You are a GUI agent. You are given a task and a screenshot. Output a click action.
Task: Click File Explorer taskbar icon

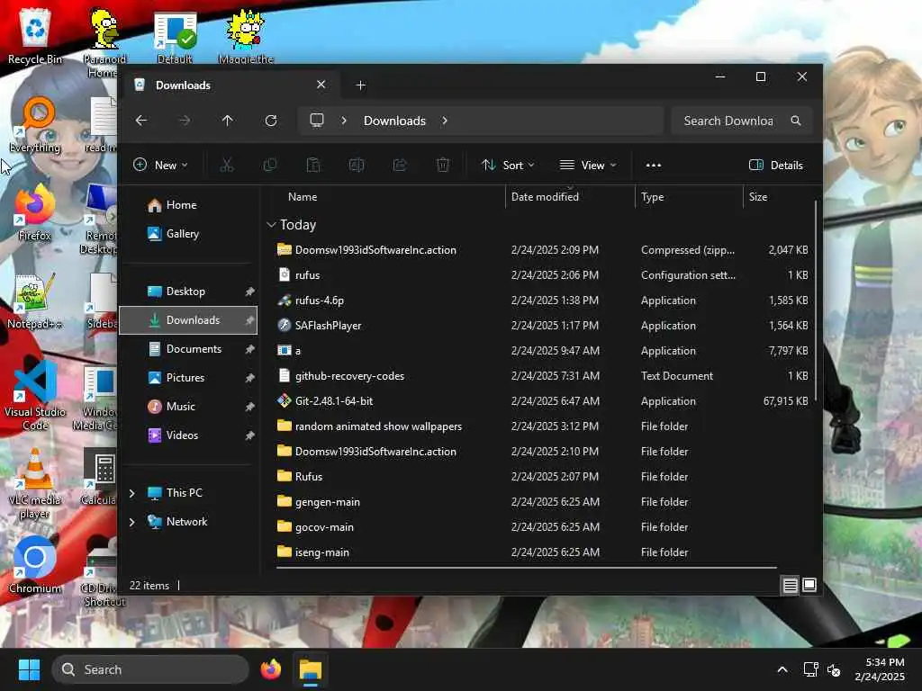point(311,669)
